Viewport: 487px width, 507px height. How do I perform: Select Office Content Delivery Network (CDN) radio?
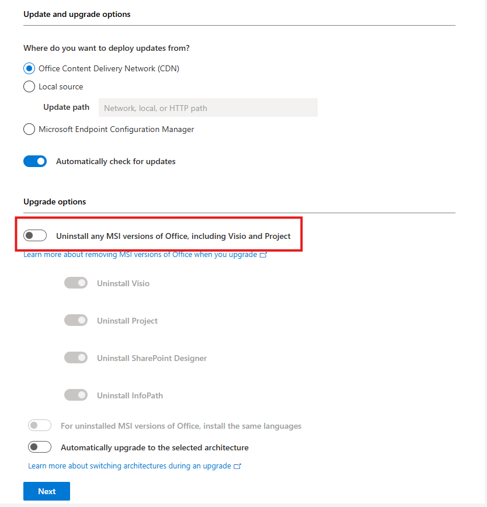[x=29, y=68]
